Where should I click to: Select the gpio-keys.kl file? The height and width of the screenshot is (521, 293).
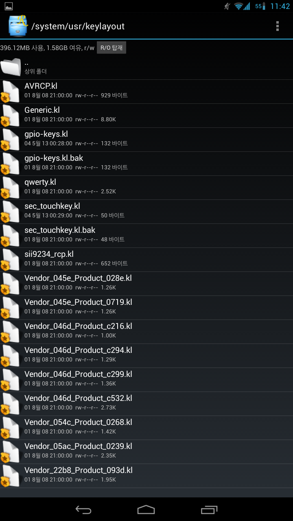pos(146,139)
